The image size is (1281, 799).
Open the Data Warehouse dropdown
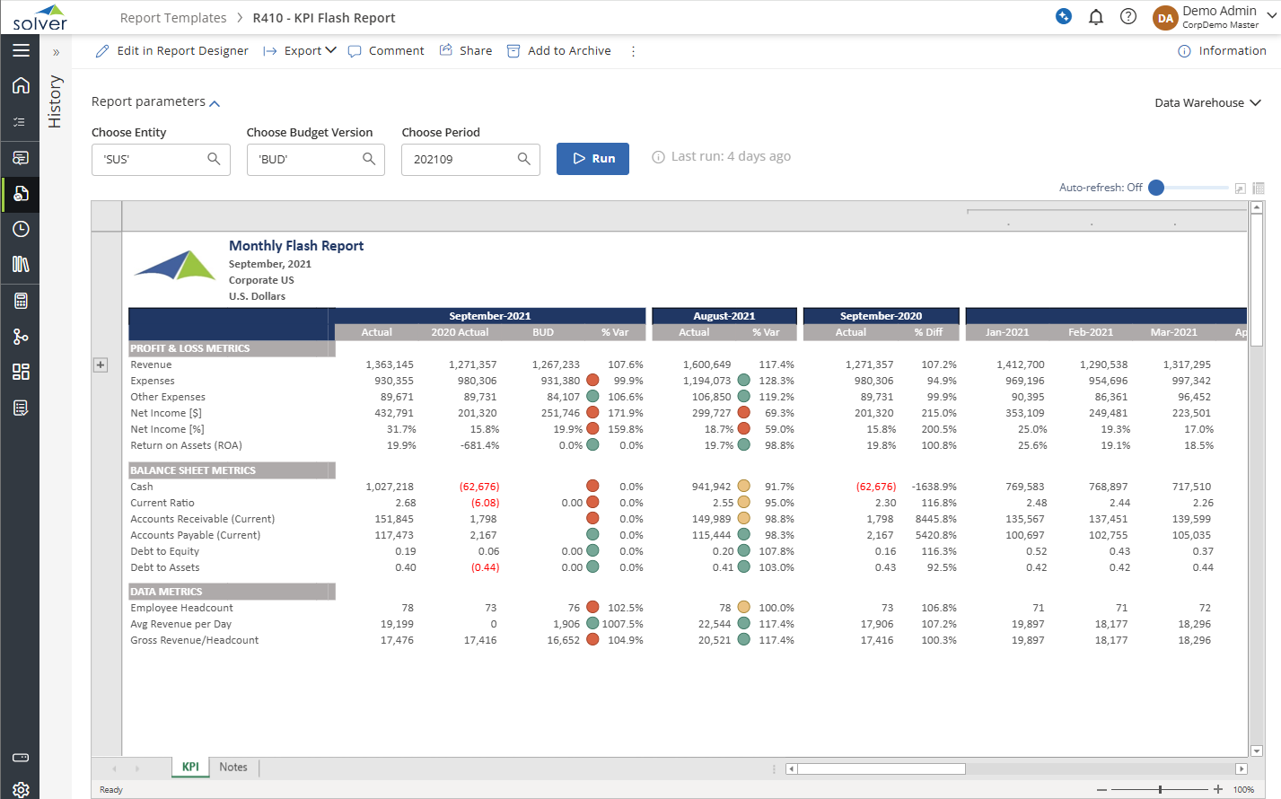coord(1207,103)
